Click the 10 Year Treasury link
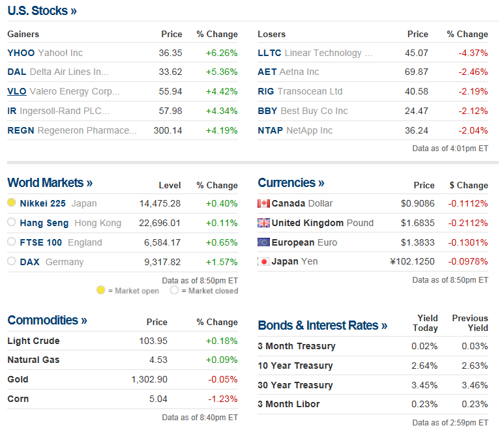 click(295, 365)
